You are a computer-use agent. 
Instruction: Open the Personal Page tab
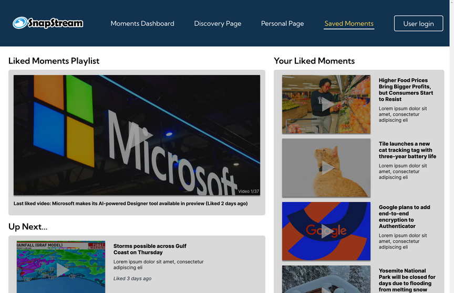click(282, 24)
